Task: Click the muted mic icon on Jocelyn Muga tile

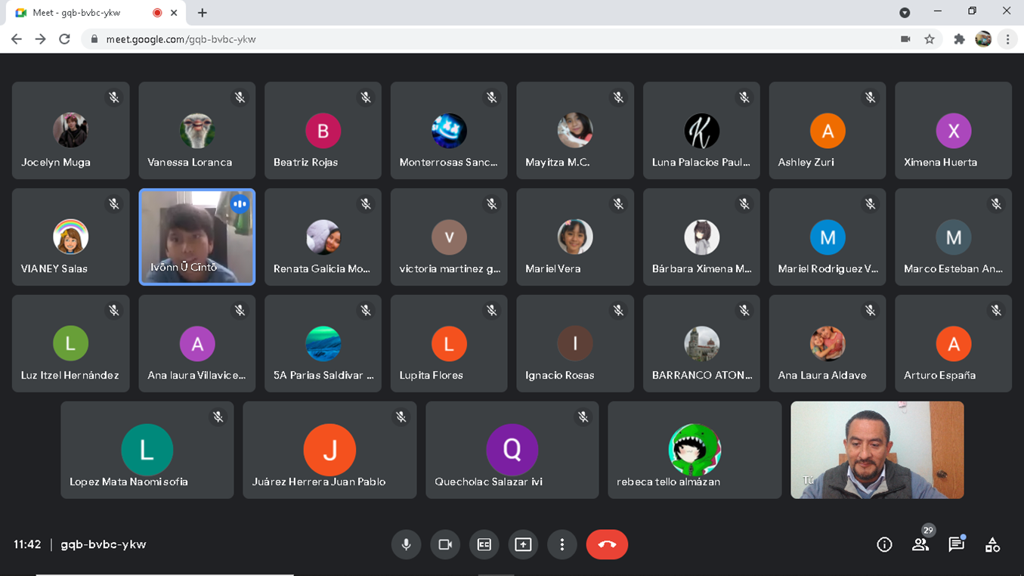Action: (114, 98)
